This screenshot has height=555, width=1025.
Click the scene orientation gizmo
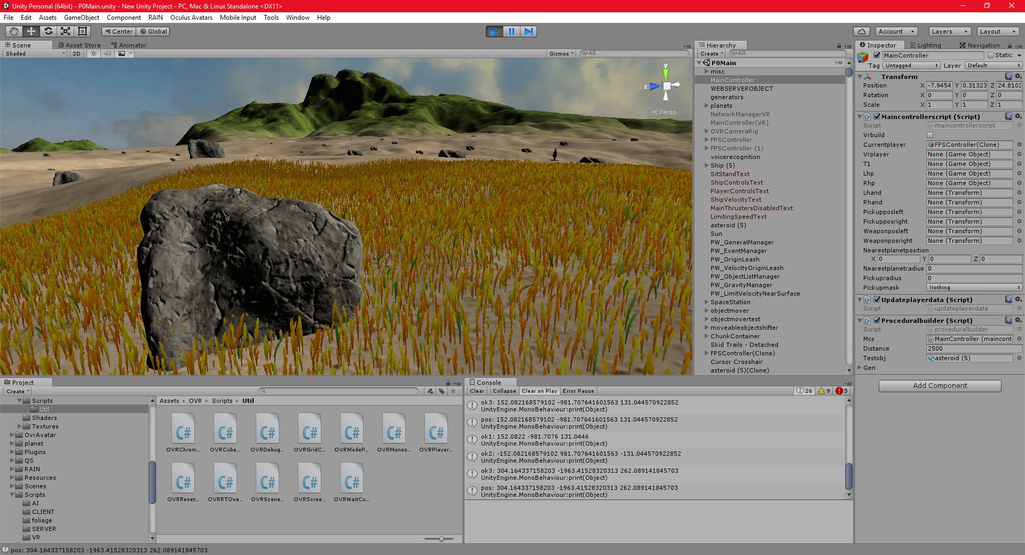tap(665, 85)
